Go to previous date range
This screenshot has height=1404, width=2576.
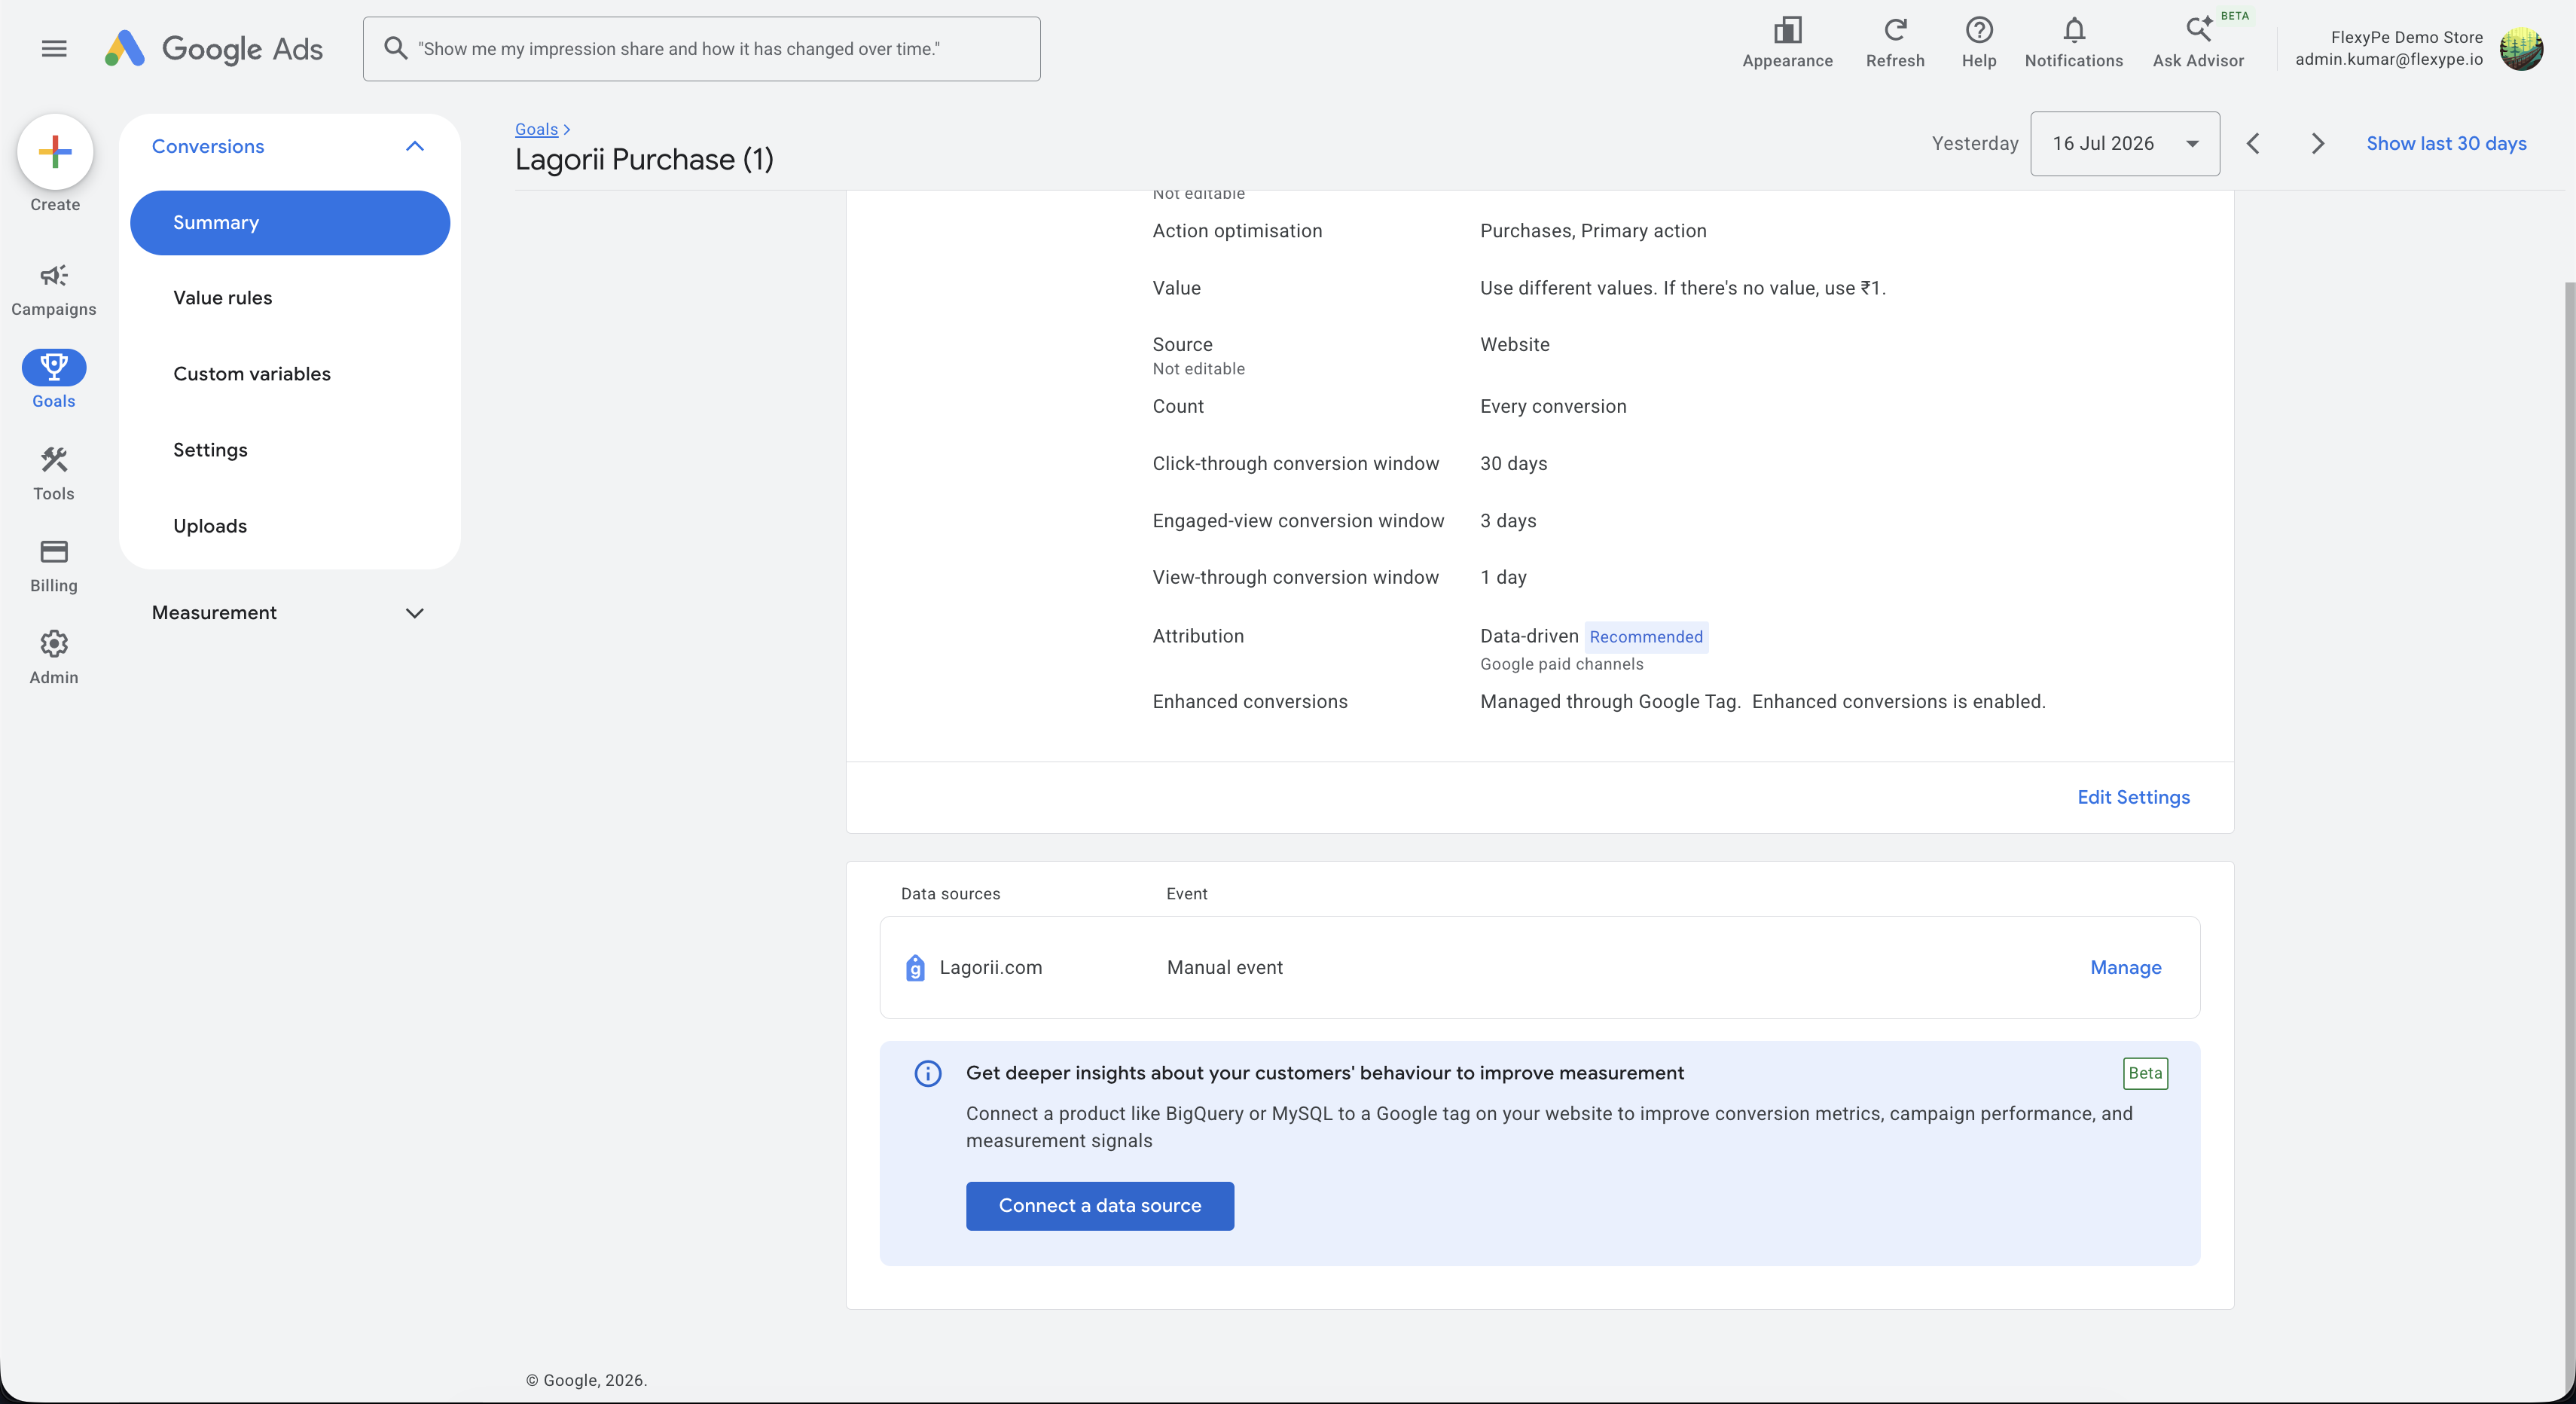click(x=2253, y=144)
